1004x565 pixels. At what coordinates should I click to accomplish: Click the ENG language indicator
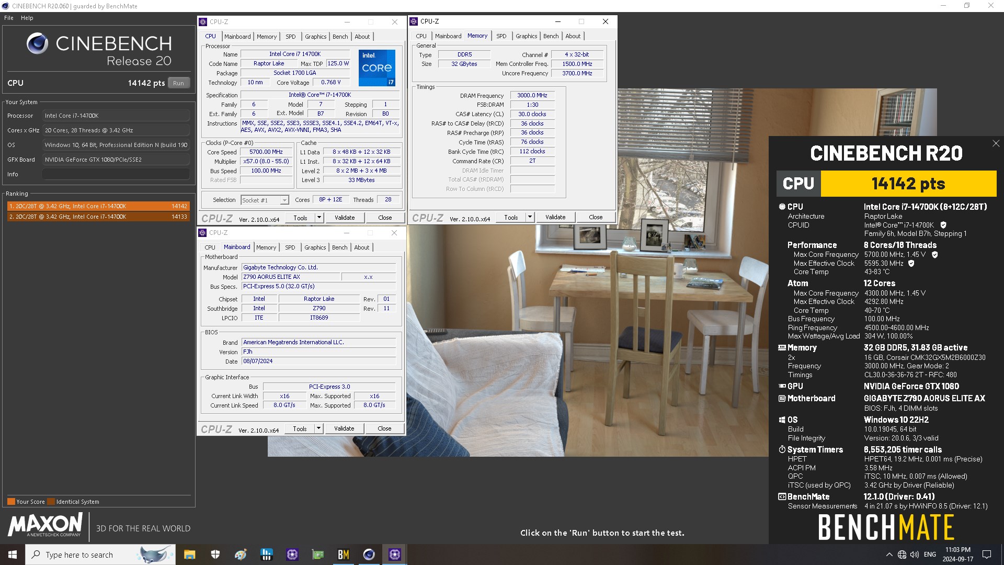click(x=930, y=555)
